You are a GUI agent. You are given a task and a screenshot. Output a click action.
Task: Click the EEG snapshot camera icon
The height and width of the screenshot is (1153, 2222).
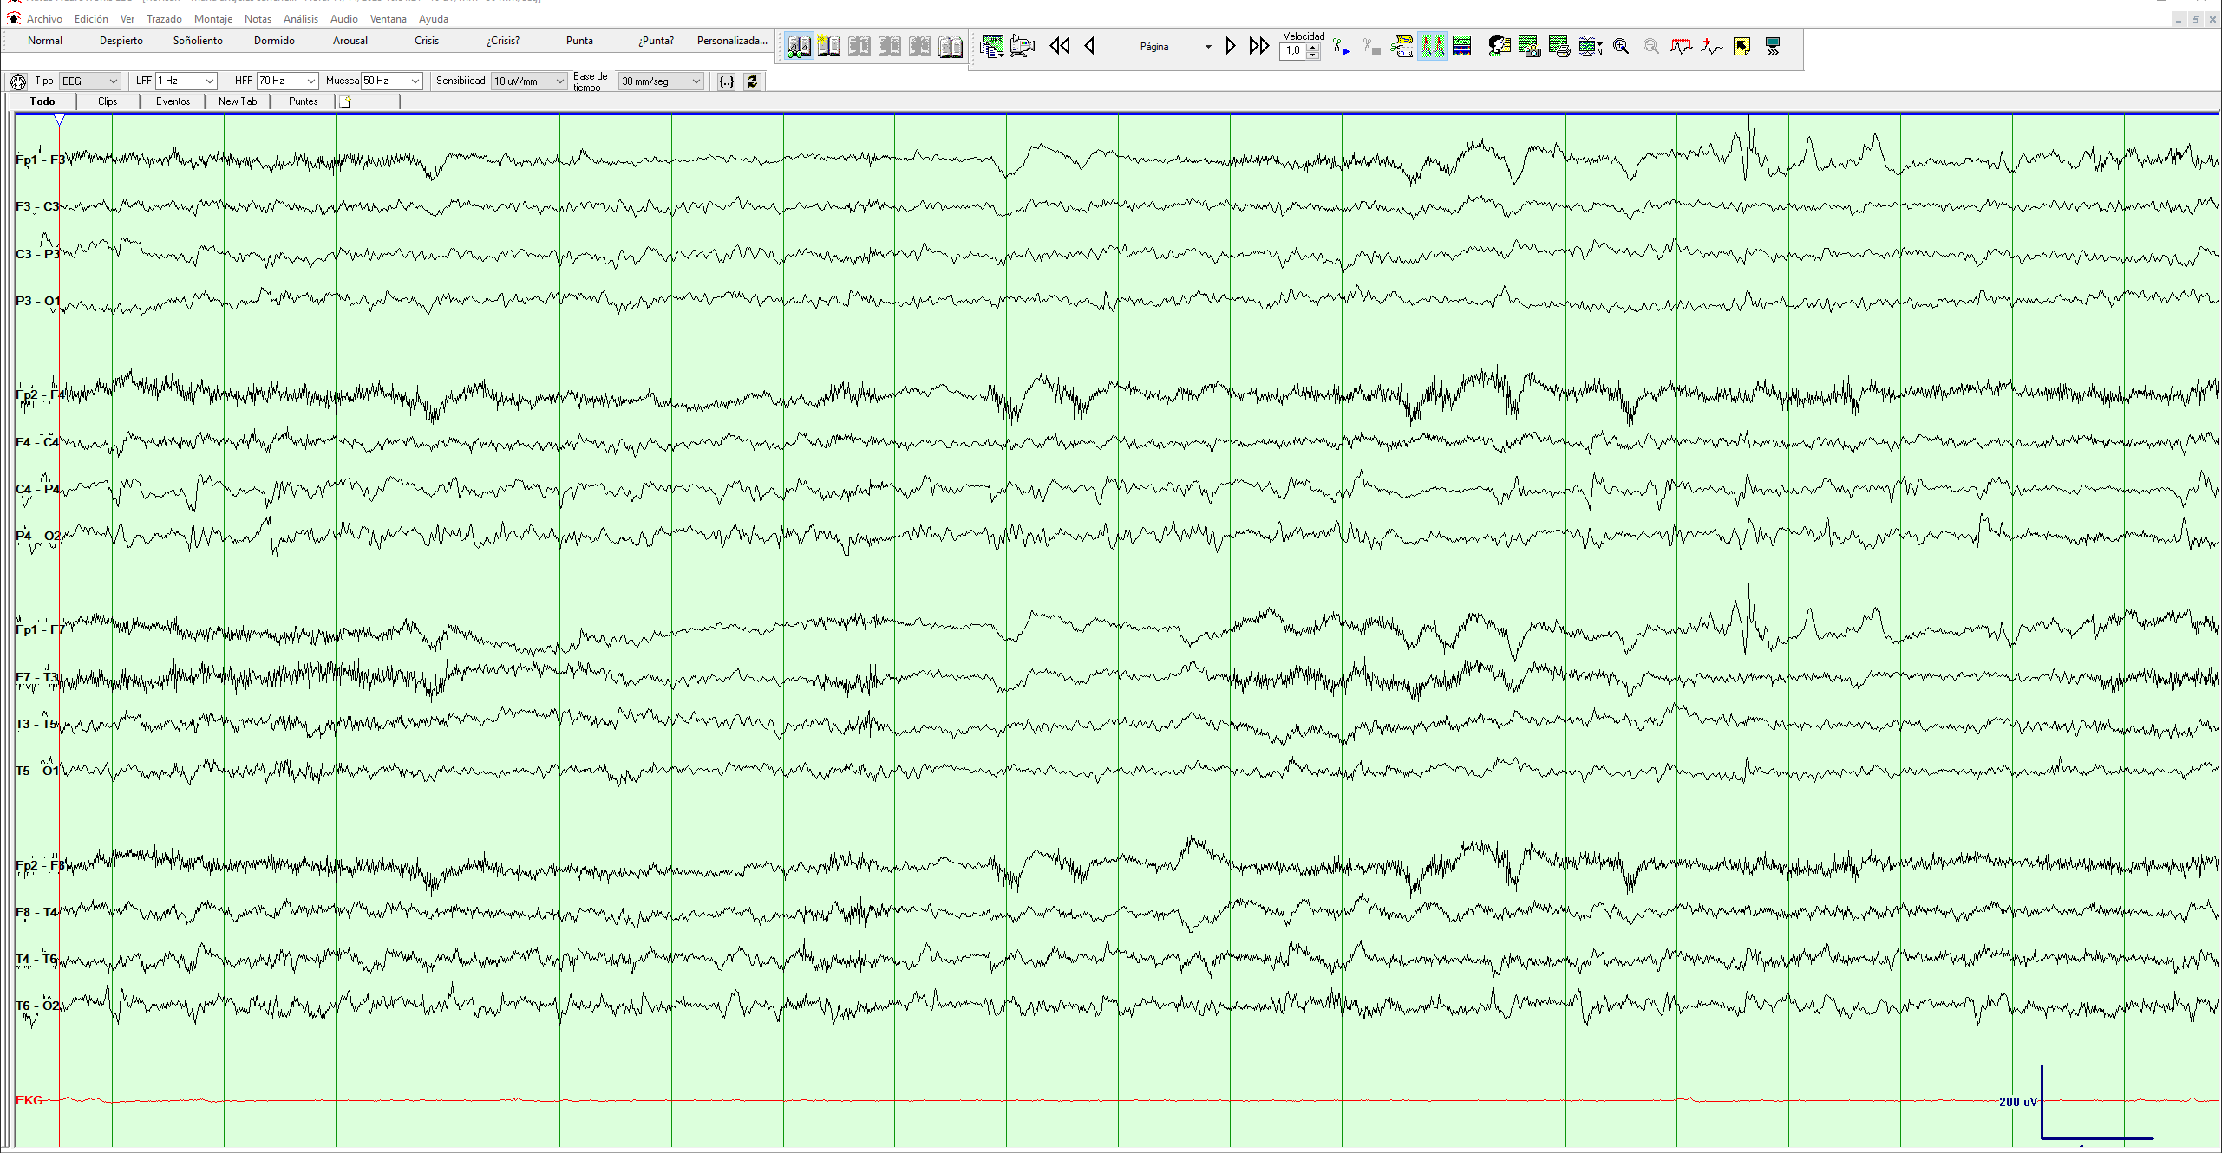tap(1530, 46)
